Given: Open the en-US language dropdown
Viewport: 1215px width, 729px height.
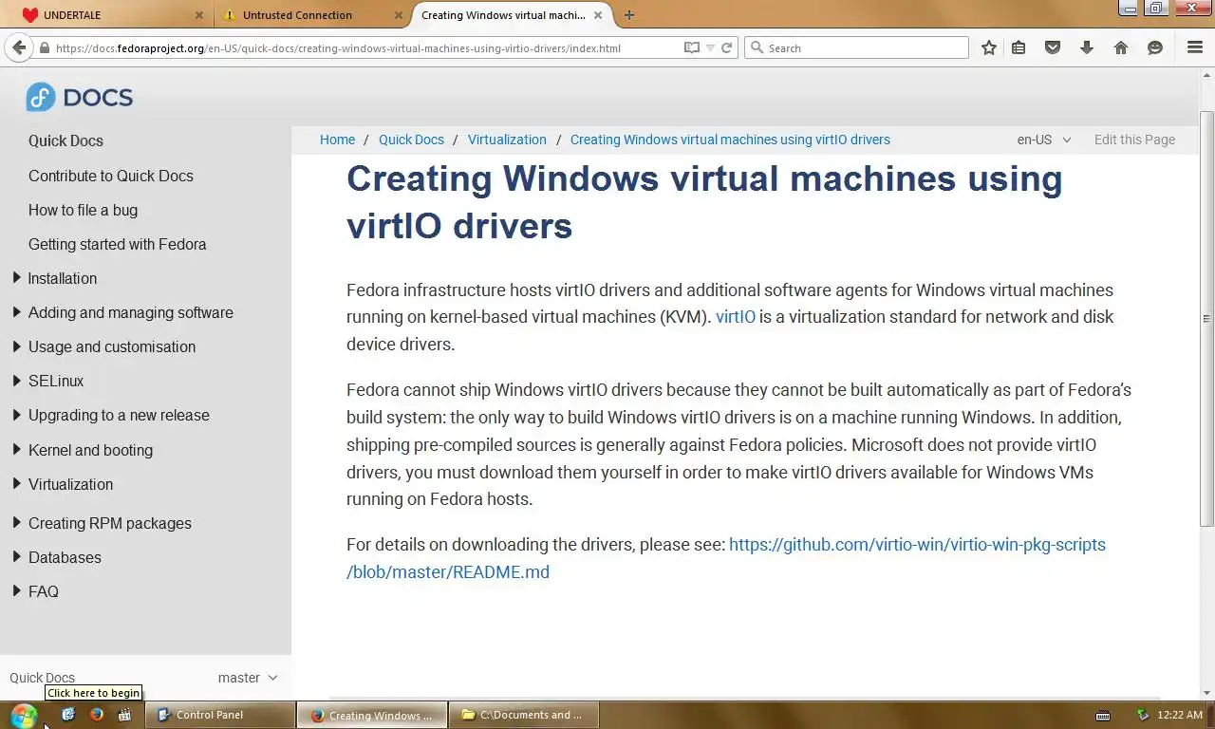Looking at the screenshot, I should coord(1044,140).
